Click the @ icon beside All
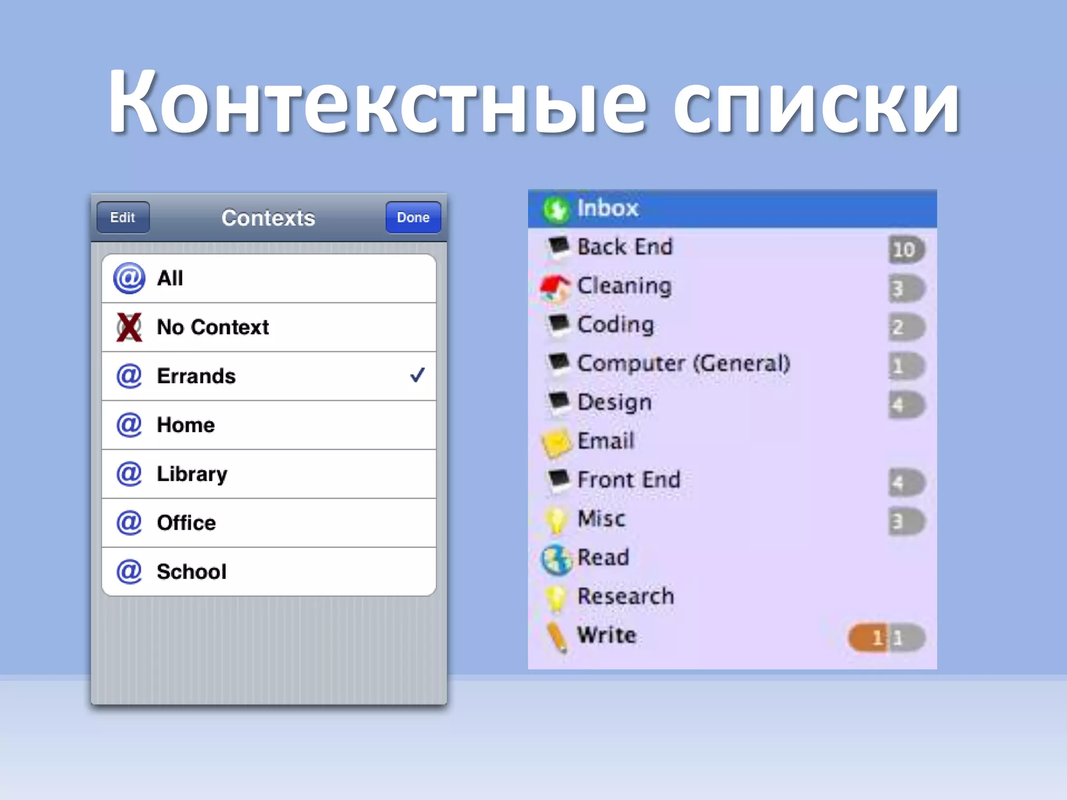The width and height of the screenshot is (1067, 800). [129, 278]
